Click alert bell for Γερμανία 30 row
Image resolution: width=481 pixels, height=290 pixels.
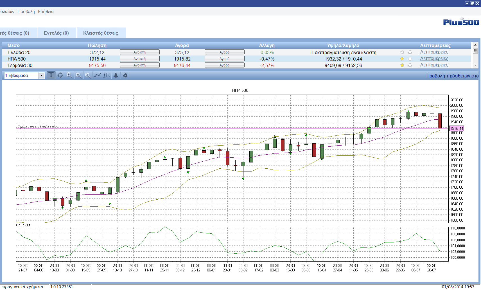[x=410, y=65]
